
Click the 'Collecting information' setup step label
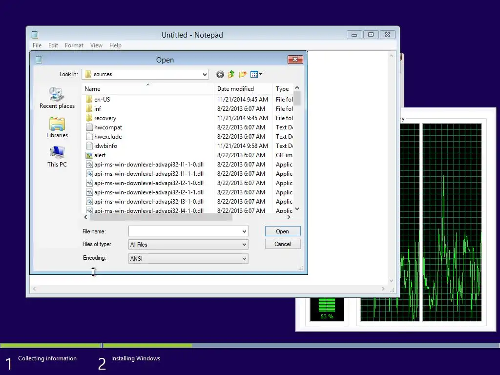[x=47, y=358]
